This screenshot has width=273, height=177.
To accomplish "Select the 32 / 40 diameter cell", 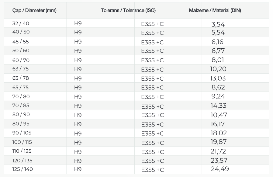I will tap(21, 23).
